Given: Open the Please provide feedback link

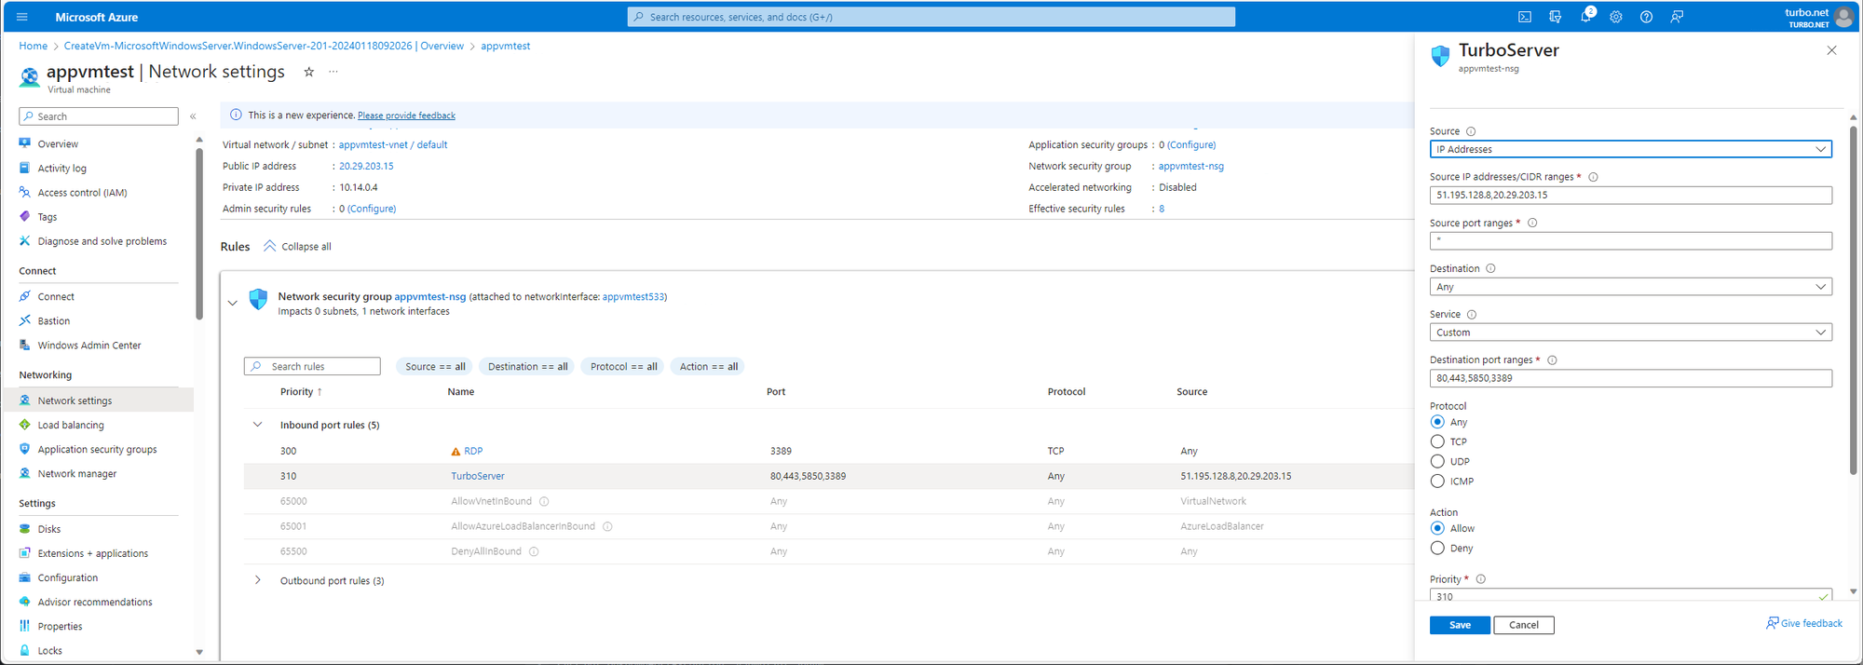Looking at the screenshot, I should [x=406, y=115].
